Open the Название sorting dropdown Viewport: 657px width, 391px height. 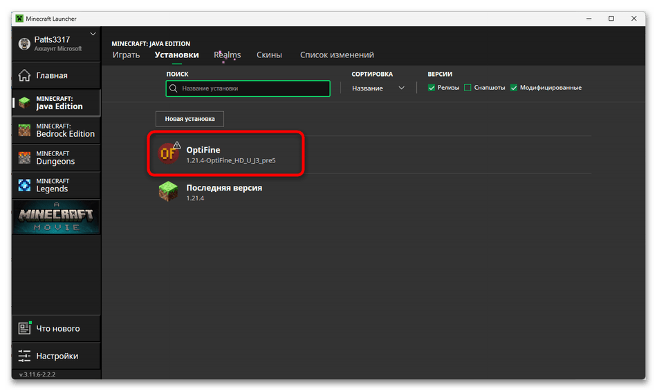tap(378, 88)
